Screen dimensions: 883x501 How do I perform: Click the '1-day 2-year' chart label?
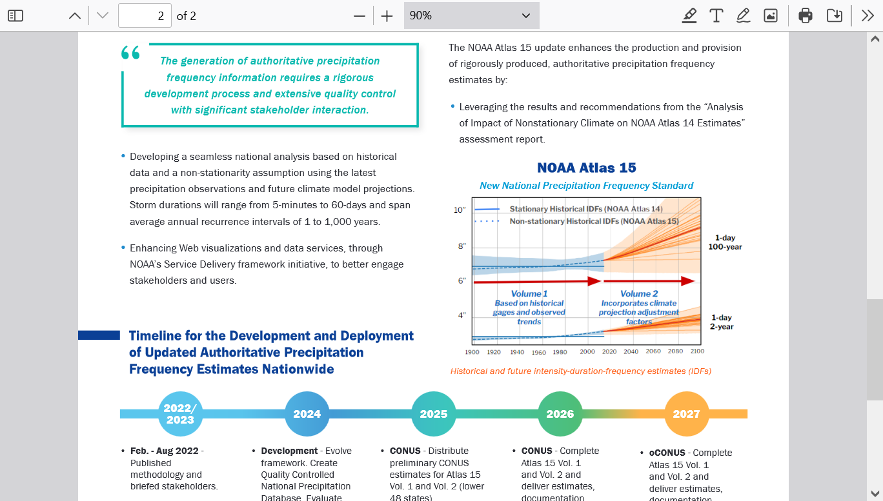coord(722,322)
